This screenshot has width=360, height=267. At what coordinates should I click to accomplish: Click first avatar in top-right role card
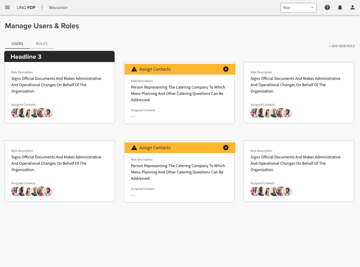255,113
